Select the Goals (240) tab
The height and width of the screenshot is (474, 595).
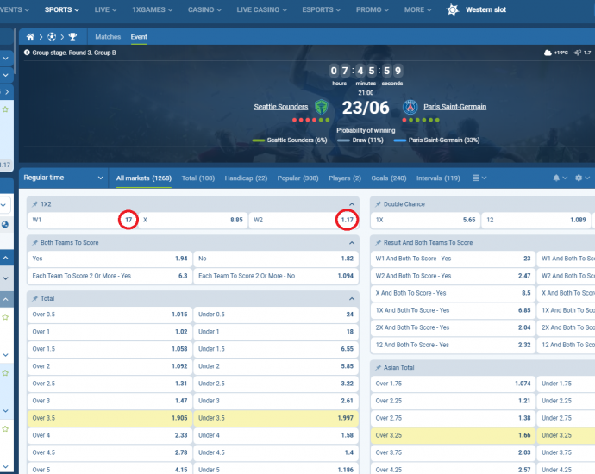[389, 178]
